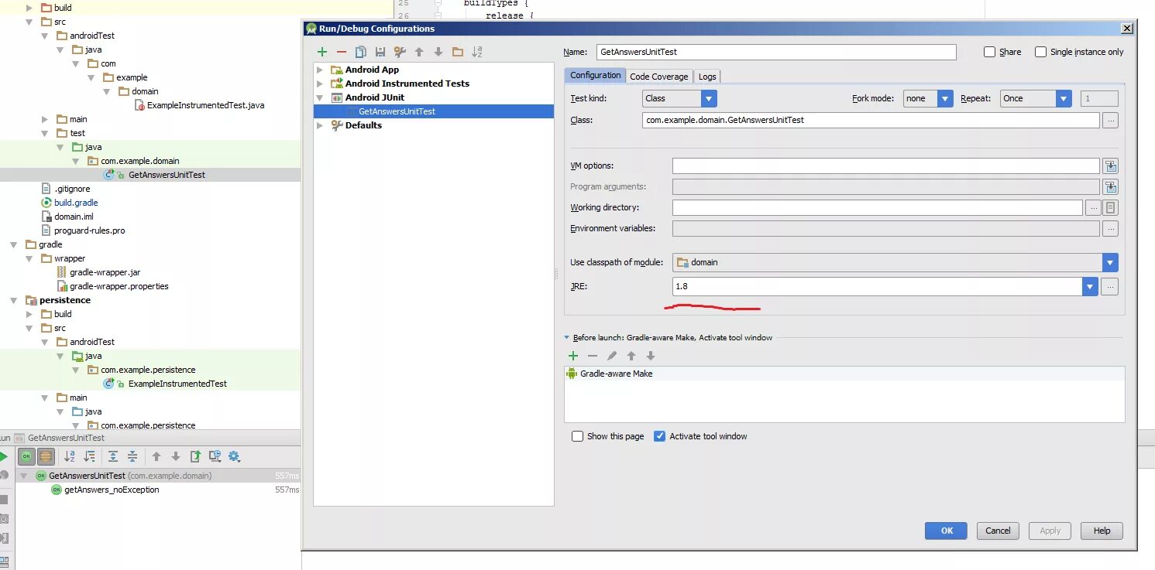Jump to the next failed test
The width and height of the screenshot is (1155, 570).
[x=176, y=456]
